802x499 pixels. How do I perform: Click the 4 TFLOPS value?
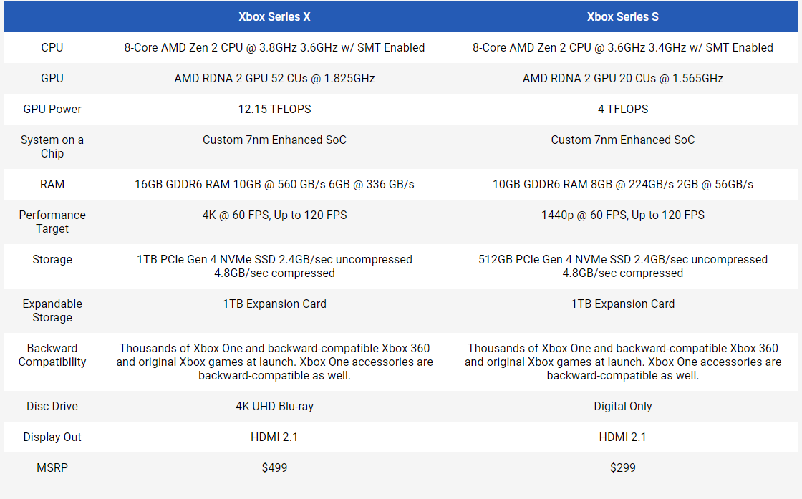coord(622,109)
